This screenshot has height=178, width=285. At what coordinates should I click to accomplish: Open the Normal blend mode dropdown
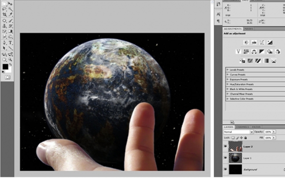tap(238, 132)
